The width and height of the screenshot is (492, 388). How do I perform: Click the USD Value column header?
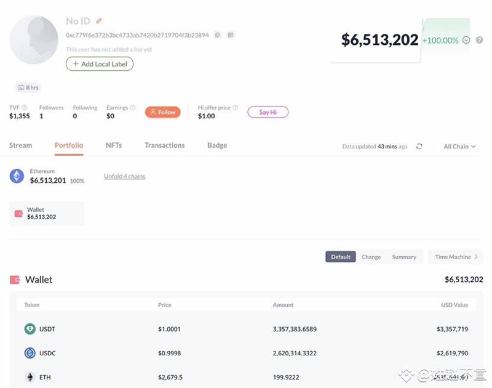tap(454, 305)
